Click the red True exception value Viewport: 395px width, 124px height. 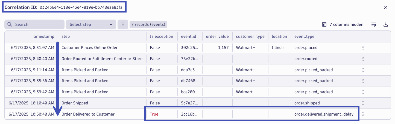pyautogui.click(x=154, y=114)
